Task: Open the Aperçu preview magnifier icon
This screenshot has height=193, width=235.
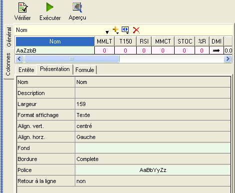Action: pyautogui.click(x=77, y=7)
